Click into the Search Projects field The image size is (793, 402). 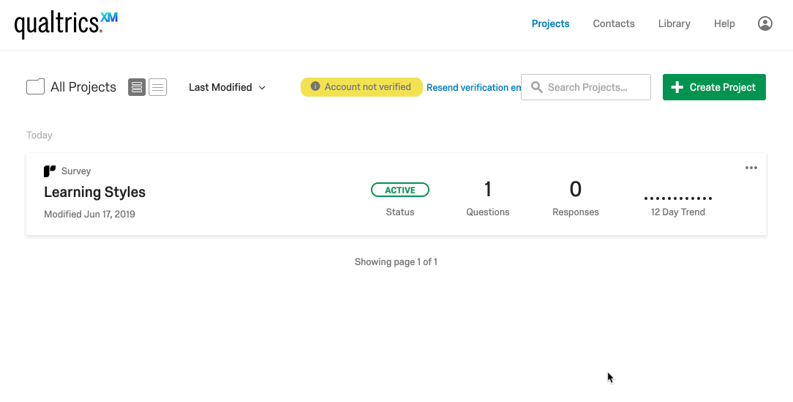click(x=594, y=87)
